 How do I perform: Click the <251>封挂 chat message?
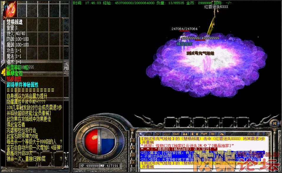pyautogui.click(x=201, y=159)
